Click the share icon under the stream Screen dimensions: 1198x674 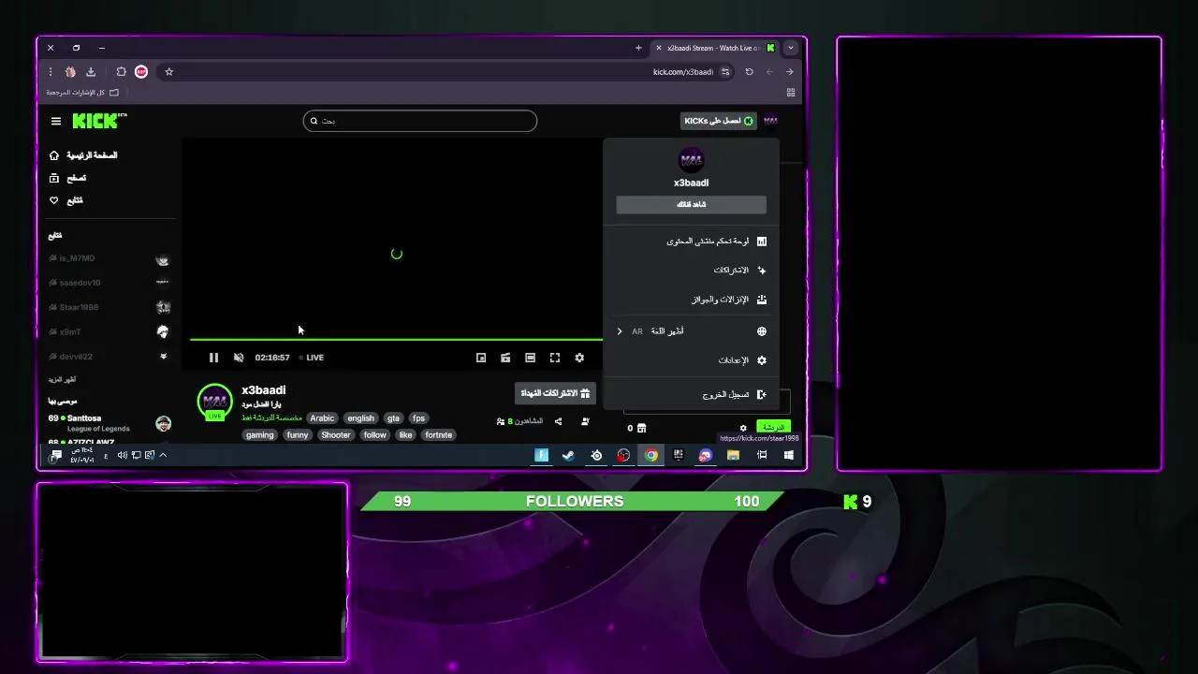pos(559,421)
